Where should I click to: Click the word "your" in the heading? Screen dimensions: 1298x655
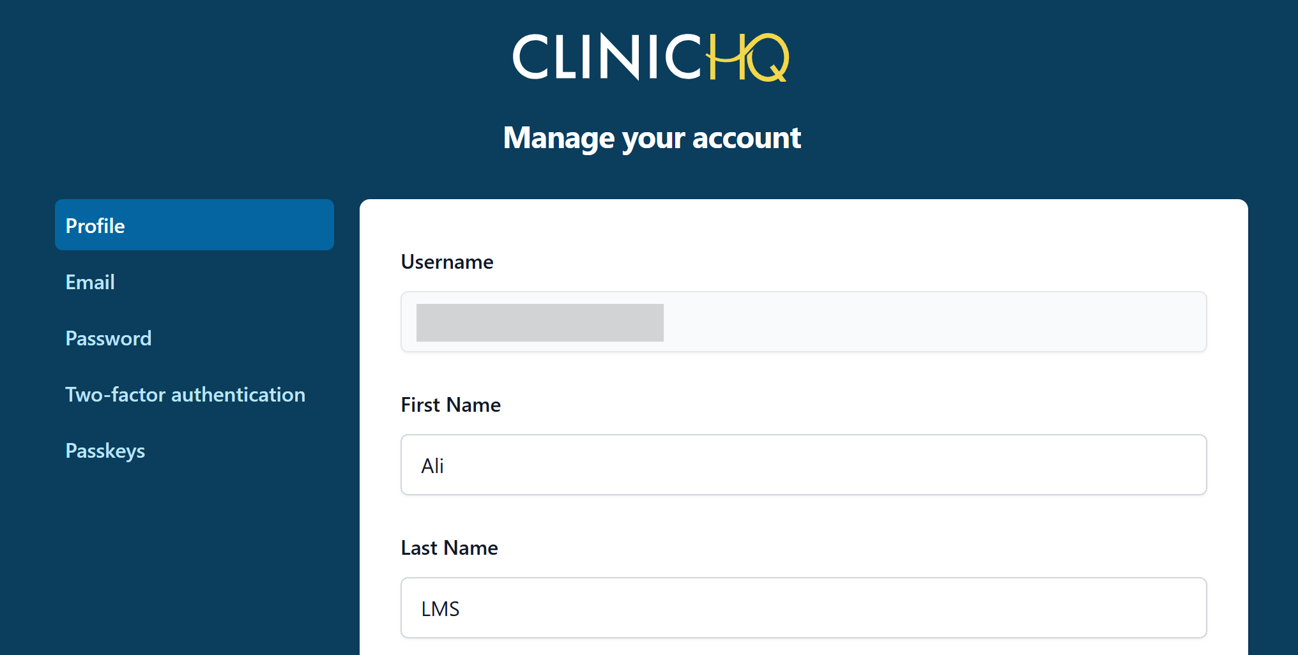[653, 139]
